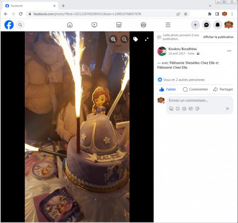Viewport: 238px width, 223px height.
Task: Open Koukou Boudhina's profile picture
Action: pyautogui.click(x=162, y=51)
